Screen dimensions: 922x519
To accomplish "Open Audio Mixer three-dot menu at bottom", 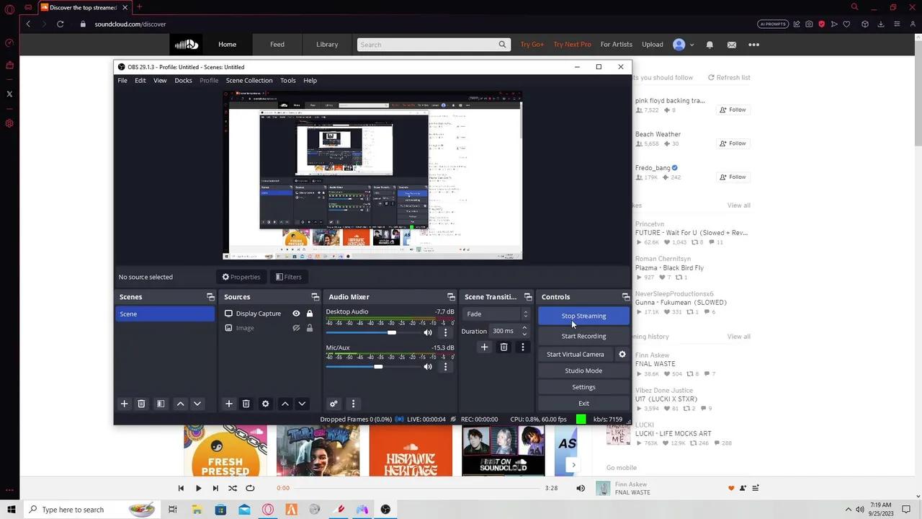I will [353, 404].
